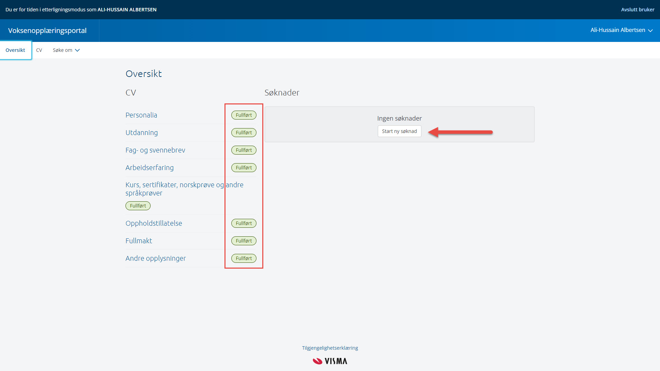
Task: Click the Avslutt bruker link
Action: tap(638, 10)
